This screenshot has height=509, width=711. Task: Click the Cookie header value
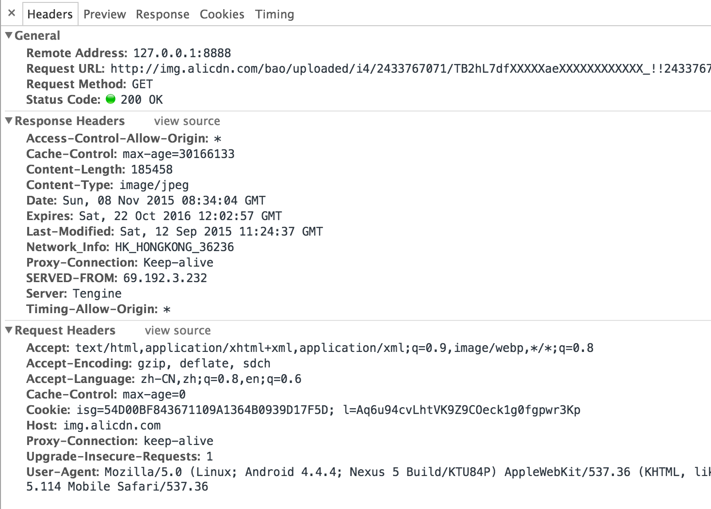coord(328,410)
